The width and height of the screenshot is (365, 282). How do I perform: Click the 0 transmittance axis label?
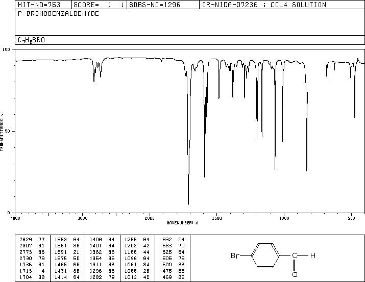point(9,213)
